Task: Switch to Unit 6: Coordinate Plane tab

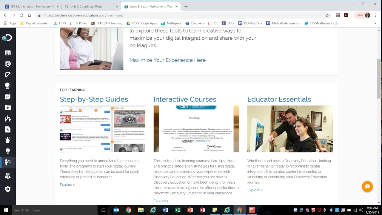Action: pyautogui.click(x=91, y=7)
